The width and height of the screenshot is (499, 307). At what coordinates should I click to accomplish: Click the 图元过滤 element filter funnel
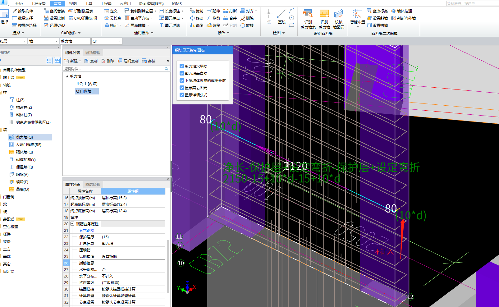[170, 25]
